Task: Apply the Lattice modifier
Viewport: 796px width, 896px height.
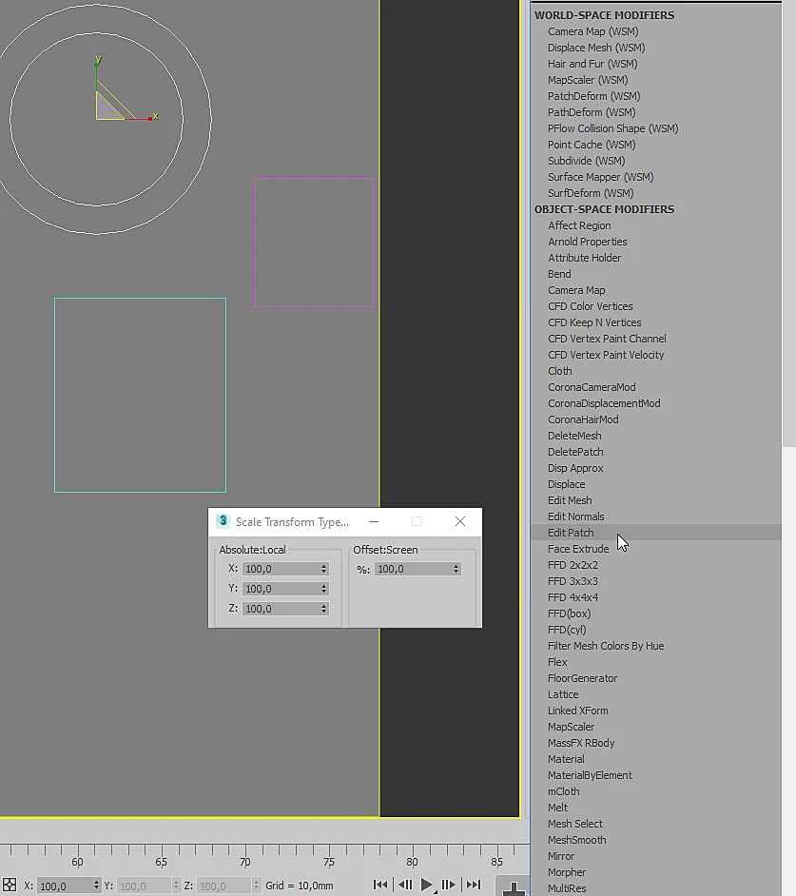Action: (563, 694)
